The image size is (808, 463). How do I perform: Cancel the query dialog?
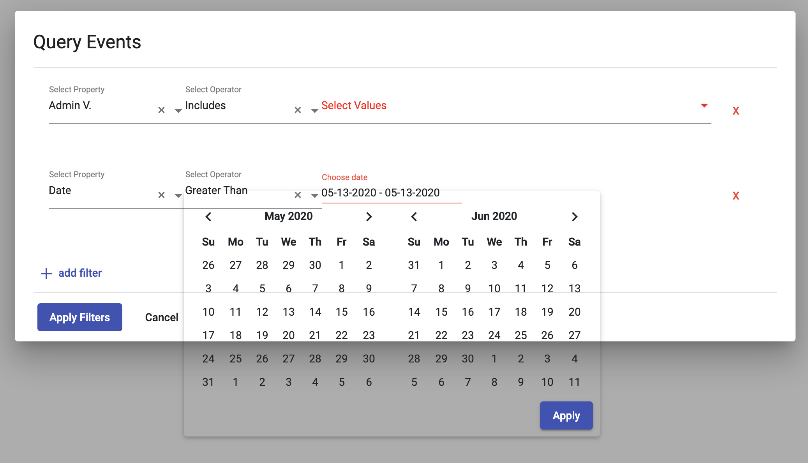click(162, 317)
